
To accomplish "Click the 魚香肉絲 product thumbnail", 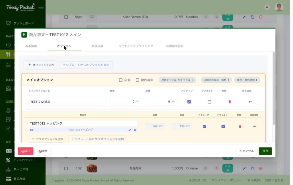I will [x=92, y=168].
